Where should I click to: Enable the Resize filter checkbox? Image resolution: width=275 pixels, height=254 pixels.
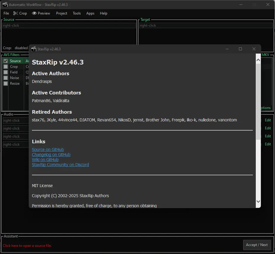(x=6, y=83)
